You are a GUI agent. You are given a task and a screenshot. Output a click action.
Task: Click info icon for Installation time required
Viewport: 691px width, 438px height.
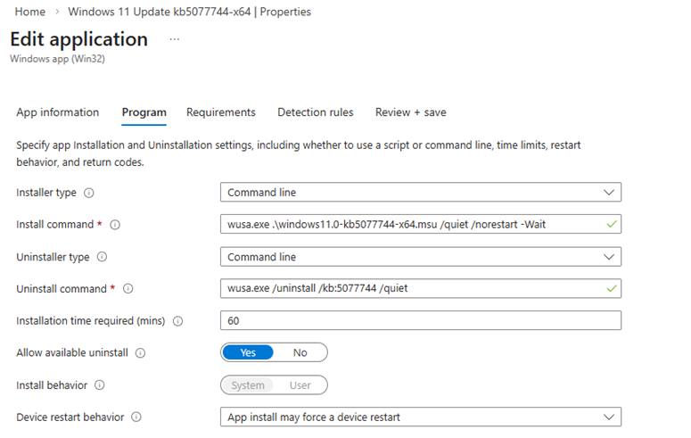click(x=178, y=321)
